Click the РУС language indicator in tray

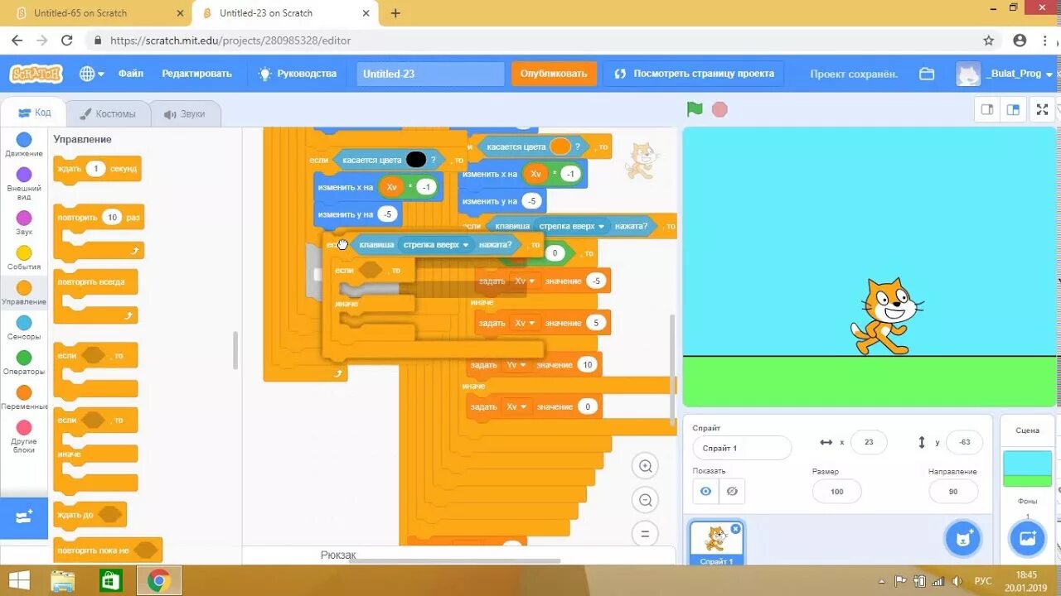point(982,581)
